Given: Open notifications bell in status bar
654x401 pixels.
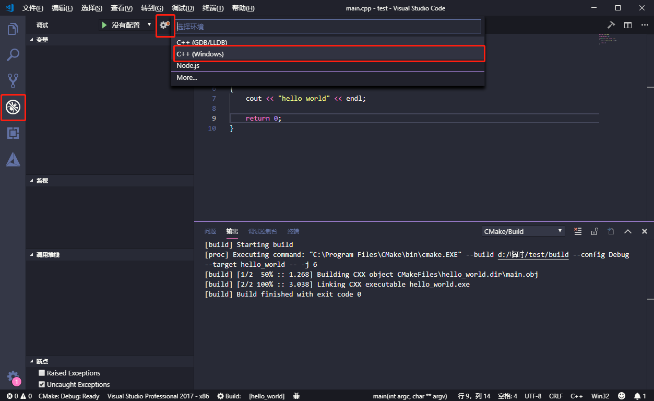Looking at the screenshot, I should pos(640,396).
